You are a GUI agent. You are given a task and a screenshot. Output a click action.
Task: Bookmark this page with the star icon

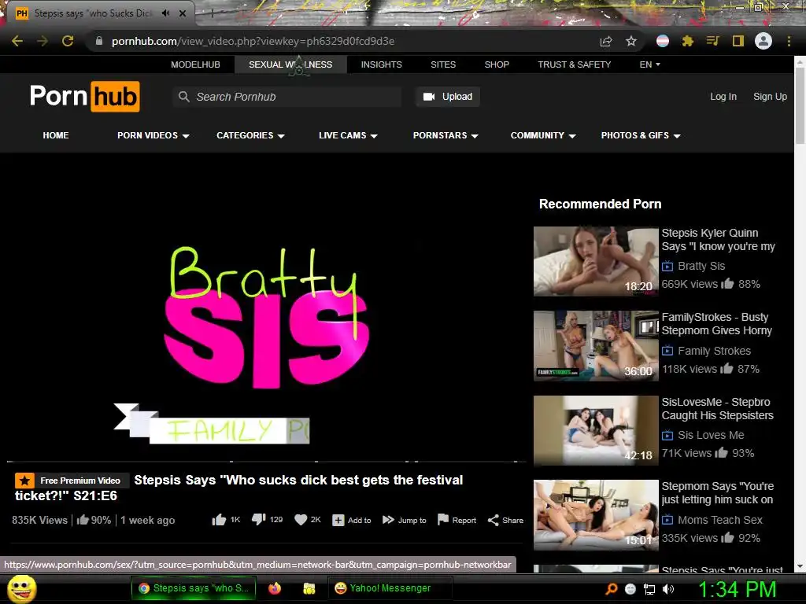tap(631, 41)
